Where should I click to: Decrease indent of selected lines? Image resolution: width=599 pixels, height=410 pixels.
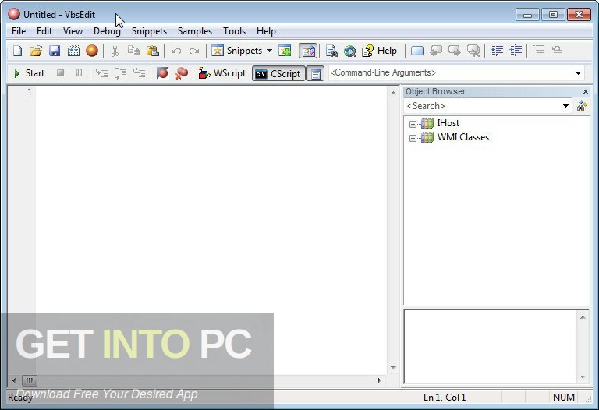pyautogui.click(x=516, y=51)
